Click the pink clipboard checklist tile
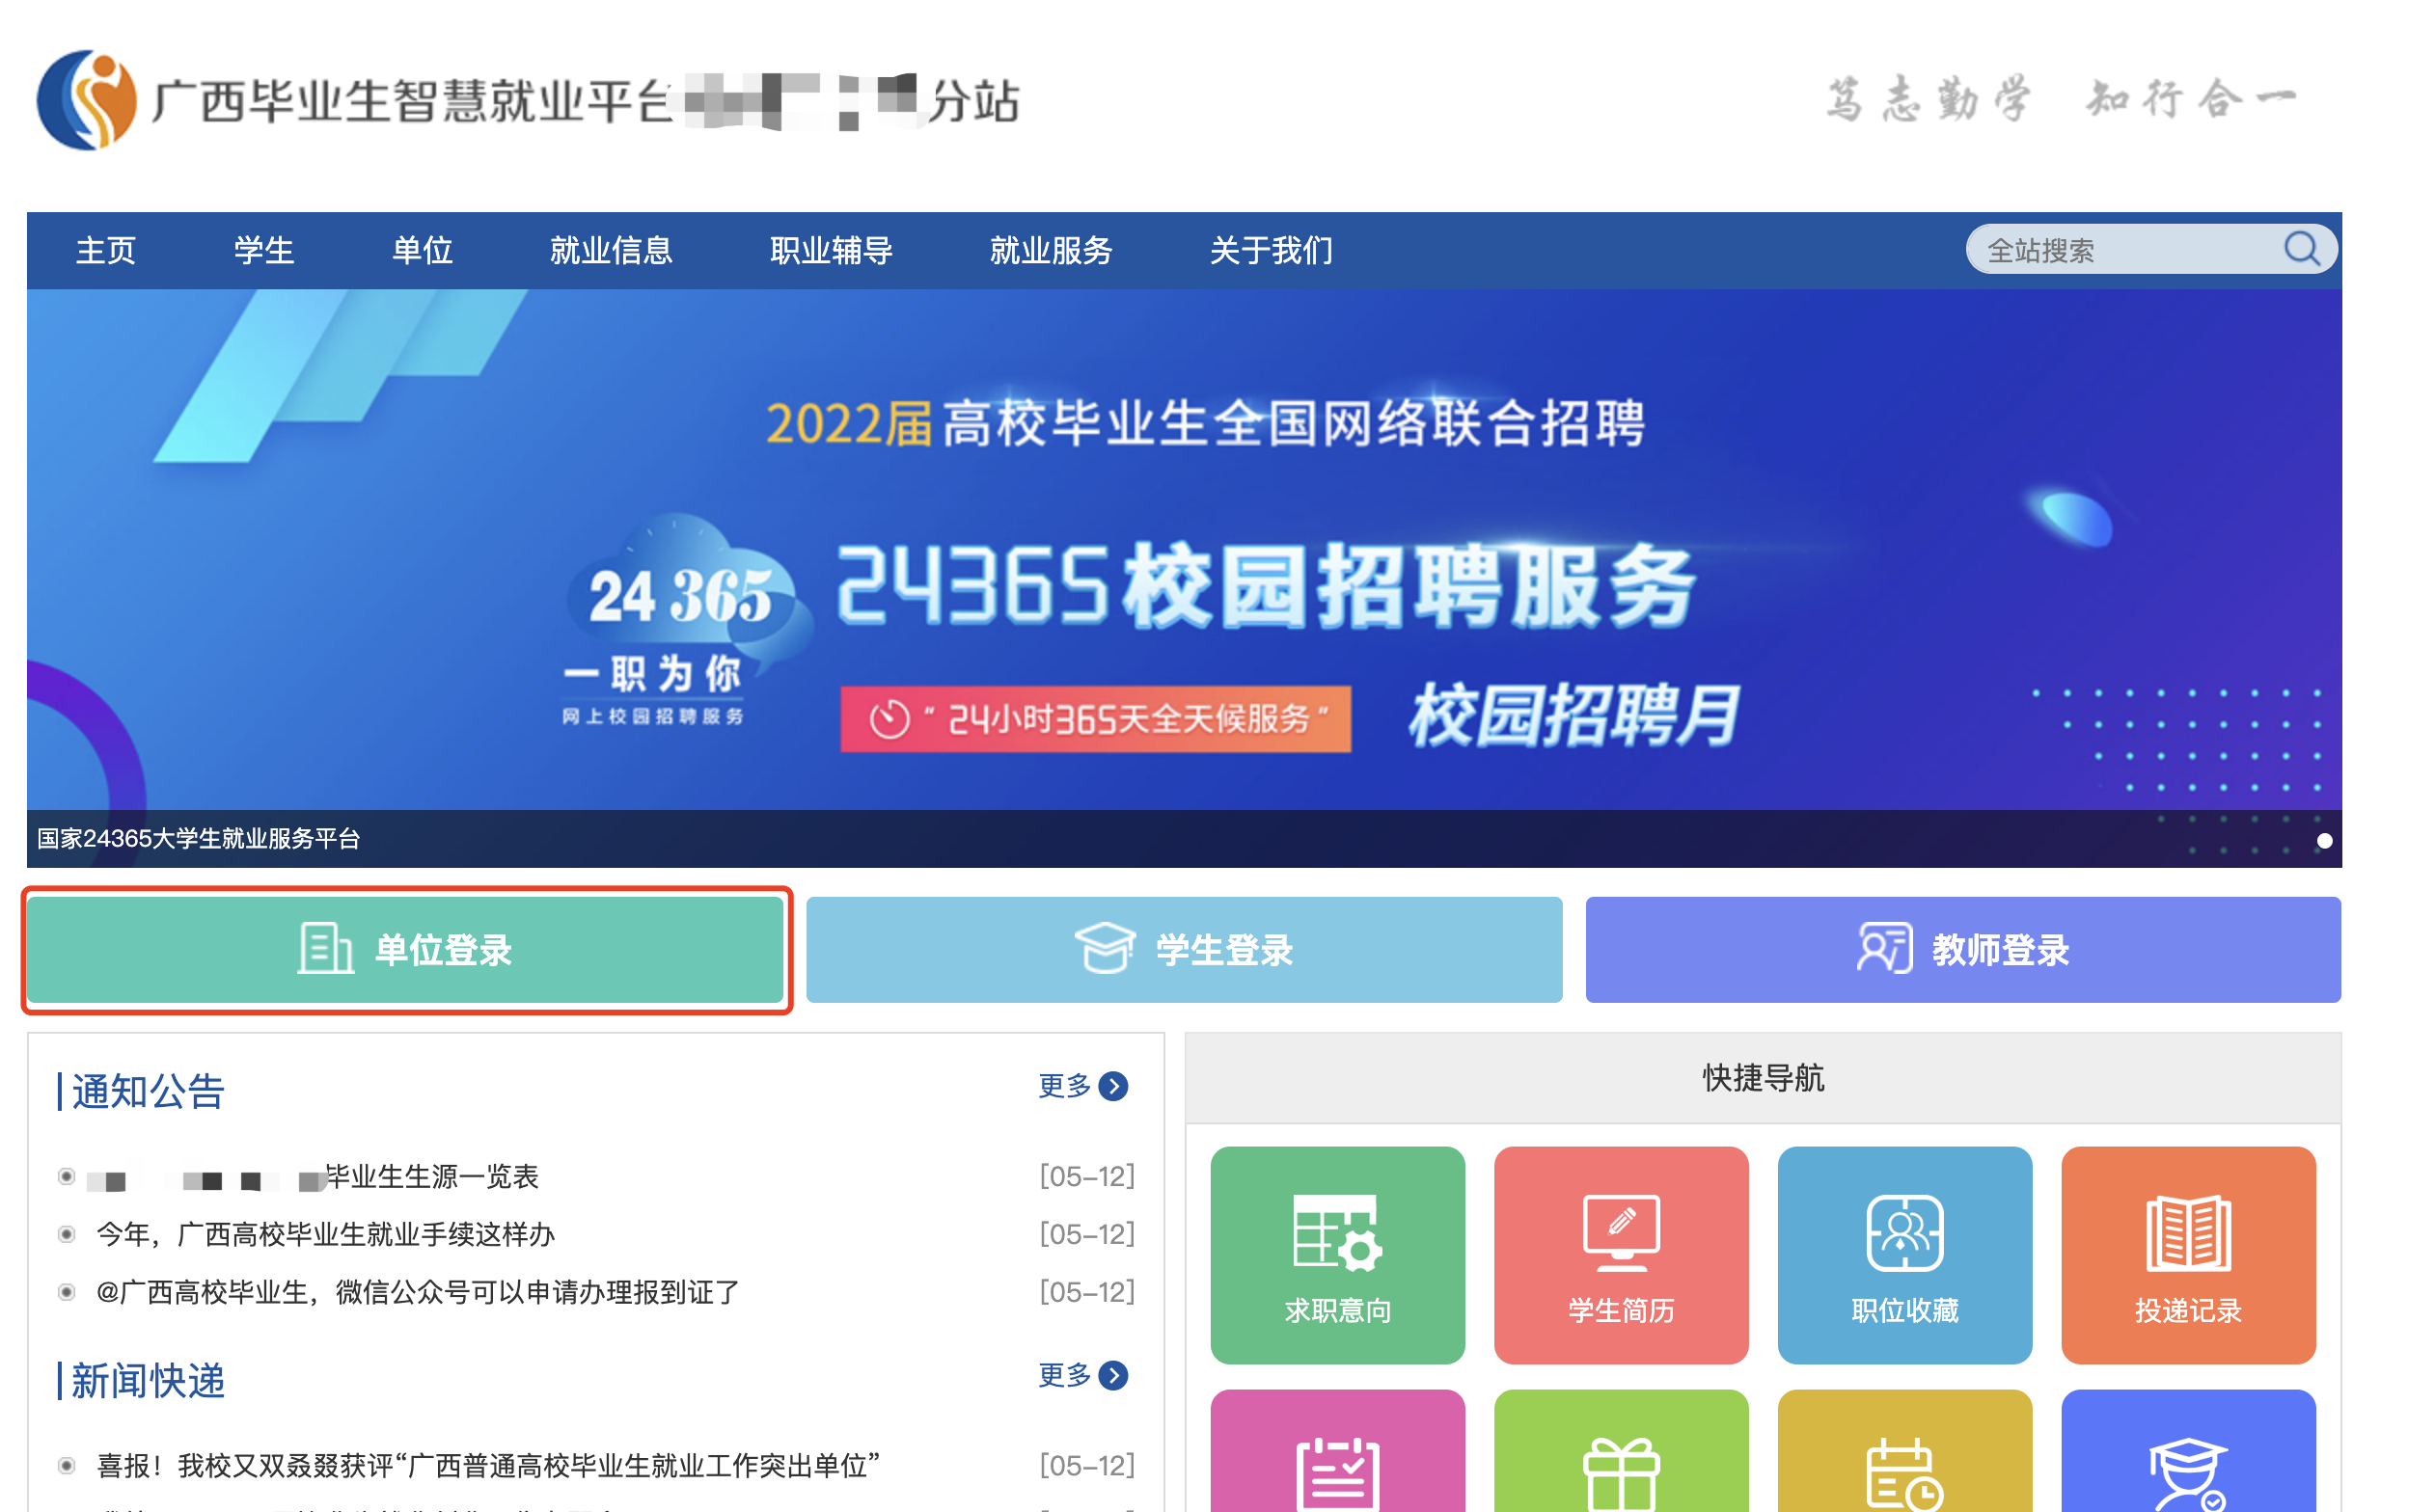The image size is (2435, 1512). [1337, 1452]
